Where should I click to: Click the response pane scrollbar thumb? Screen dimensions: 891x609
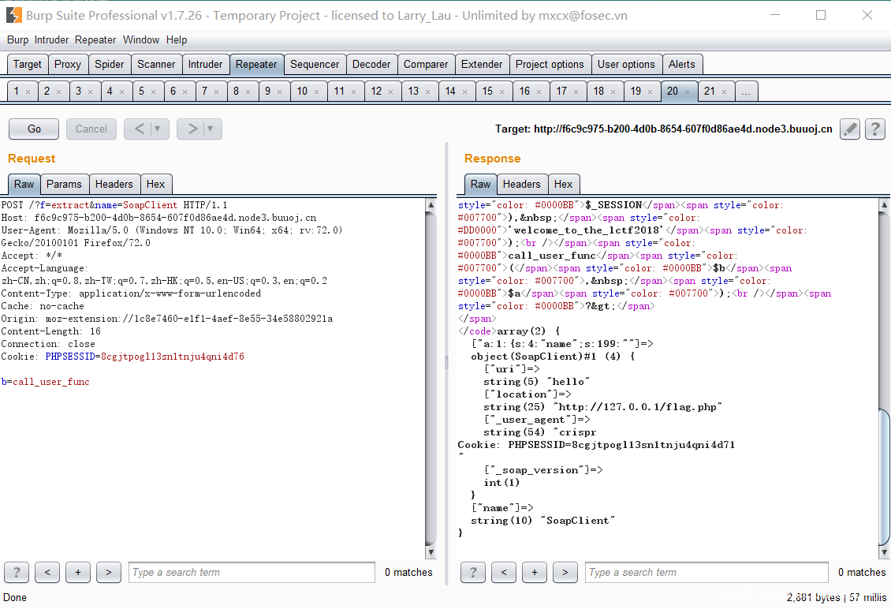884,477
